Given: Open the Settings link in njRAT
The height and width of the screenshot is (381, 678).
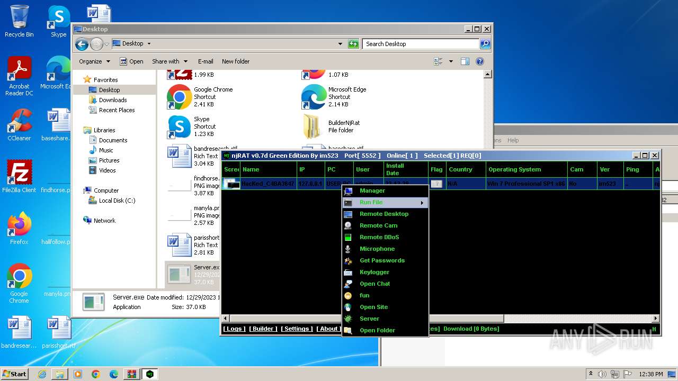Looking at the screenshot, I should [x=297, y=329].
